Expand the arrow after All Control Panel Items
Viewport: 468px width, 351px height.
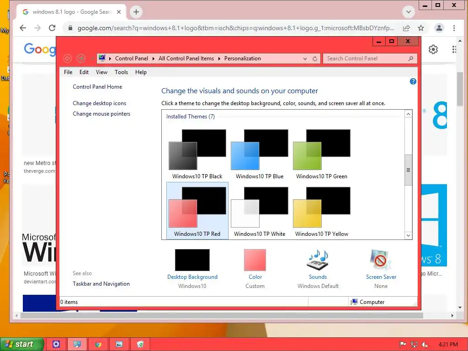(x=219, y=58)
